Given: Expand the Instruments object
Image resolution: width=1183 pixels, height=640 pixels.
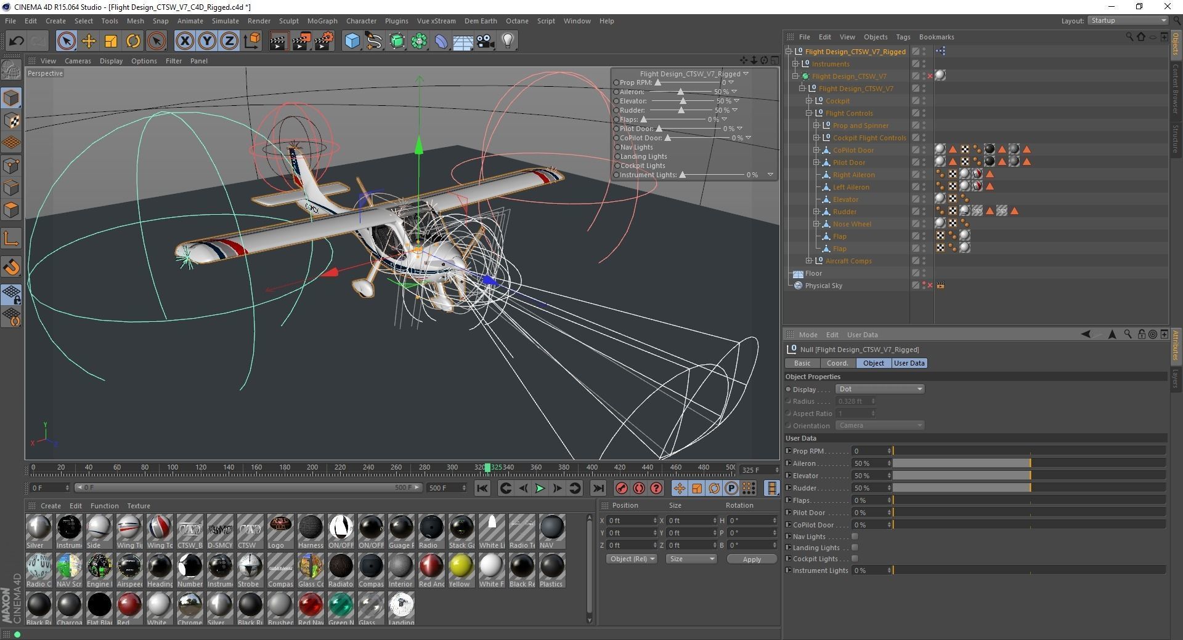Looking at the screenshot, I should tap(795, 64).
